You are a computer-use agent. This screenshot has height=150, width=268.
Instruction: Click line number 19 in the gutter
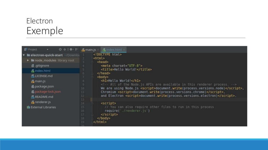pos(82,122)
